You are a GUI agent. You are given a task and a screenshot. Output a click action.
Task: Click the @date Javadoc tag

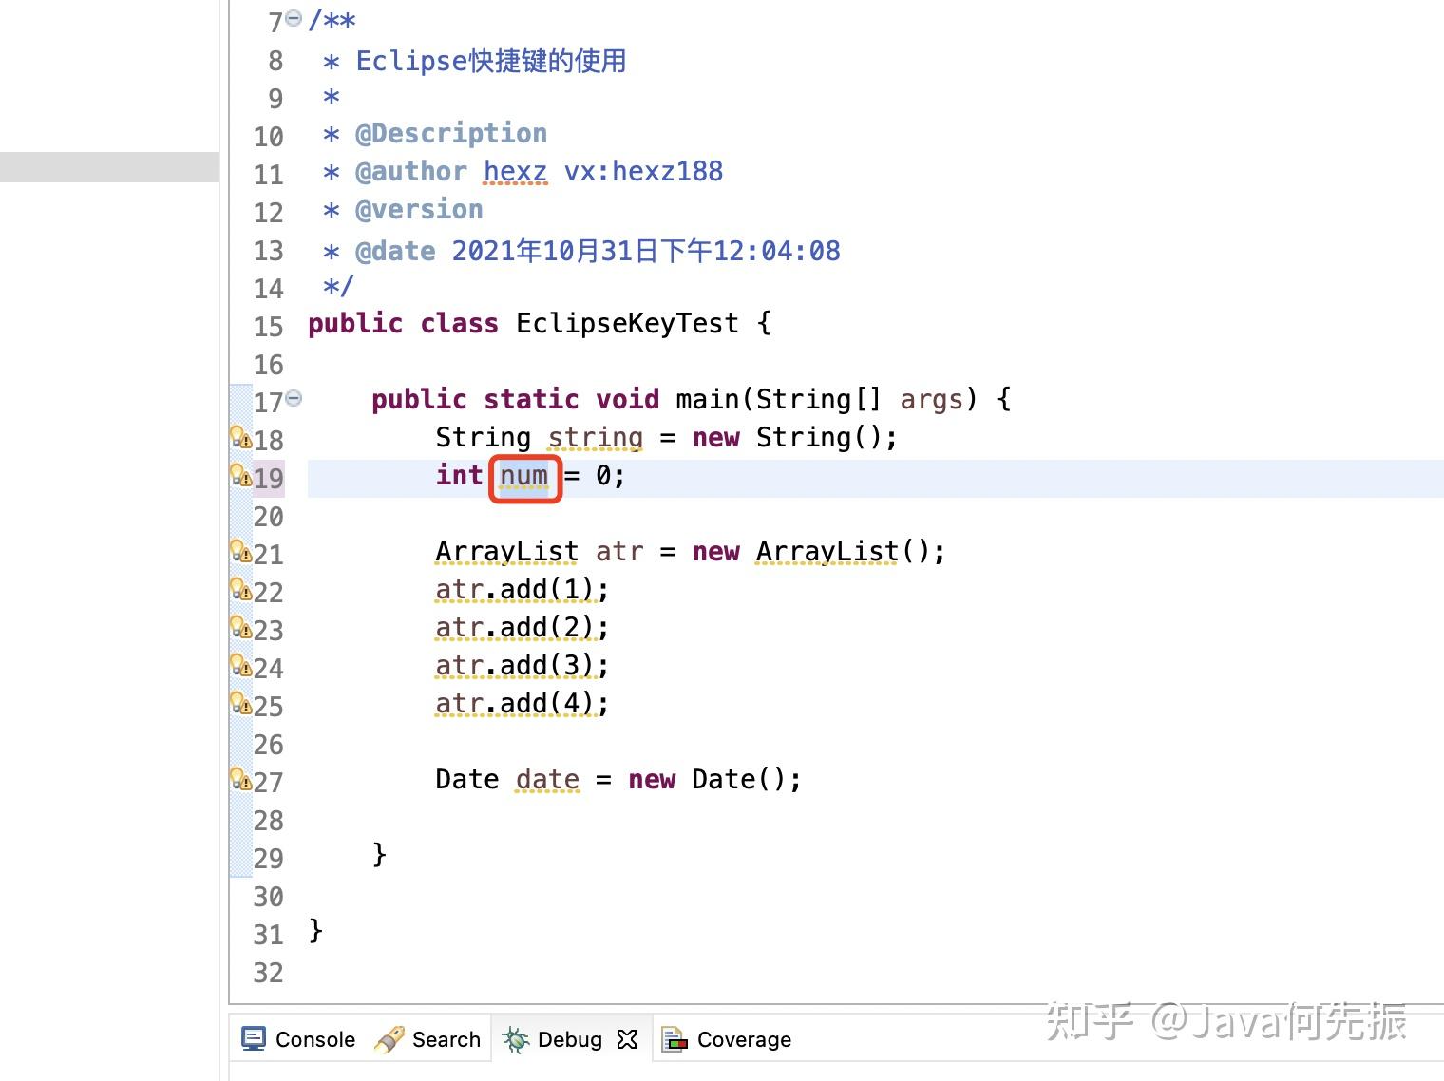(x=395, y=252)
